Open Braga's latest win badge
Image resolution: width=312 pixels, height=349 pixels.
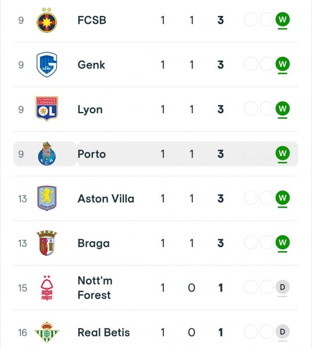[283, 242]
